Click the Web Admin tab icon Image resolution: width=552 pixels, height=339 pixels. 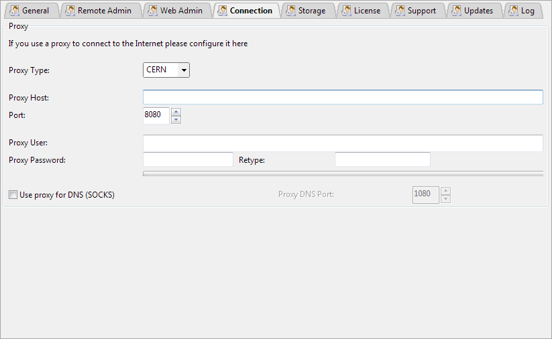click(152, 11)
